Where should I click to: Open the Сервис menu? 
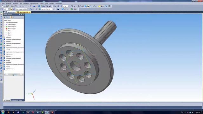coord(42,3)
